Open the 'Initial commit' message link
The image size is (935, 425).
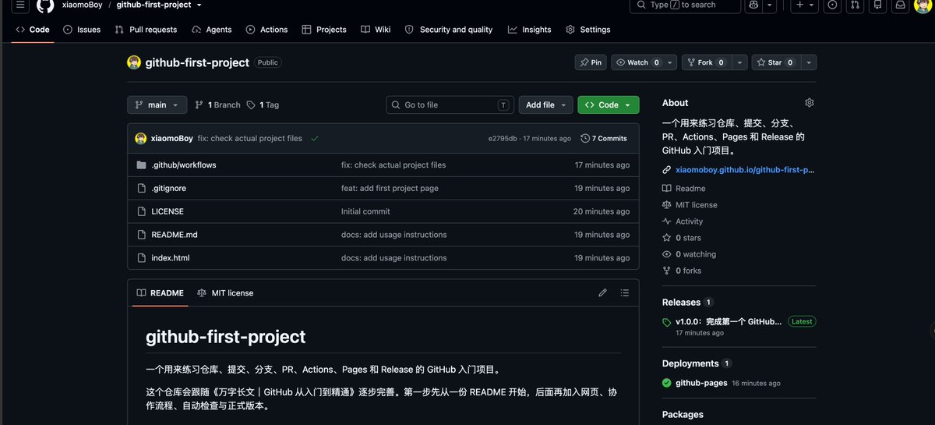(x=365, y=211)
